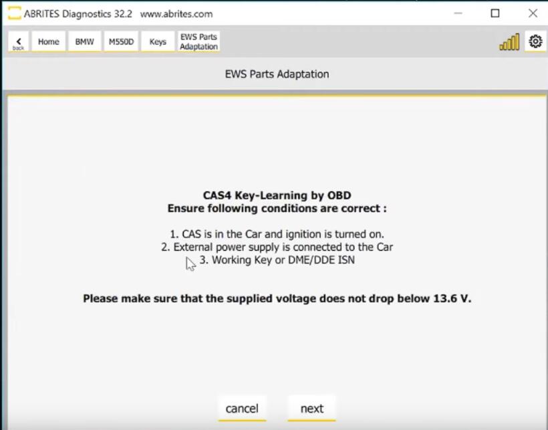Click condition 1 about CAS and ignition

(x=277, y=234)
